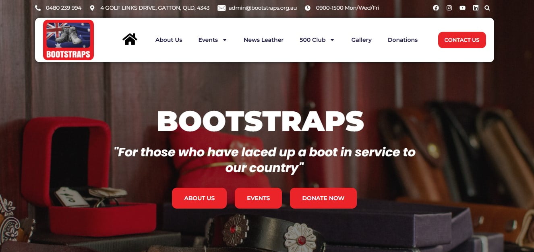The width and height of the screenshot is (534, 252).
Task: Click the red CONTACT US button
Action: [x=462, y=40]
